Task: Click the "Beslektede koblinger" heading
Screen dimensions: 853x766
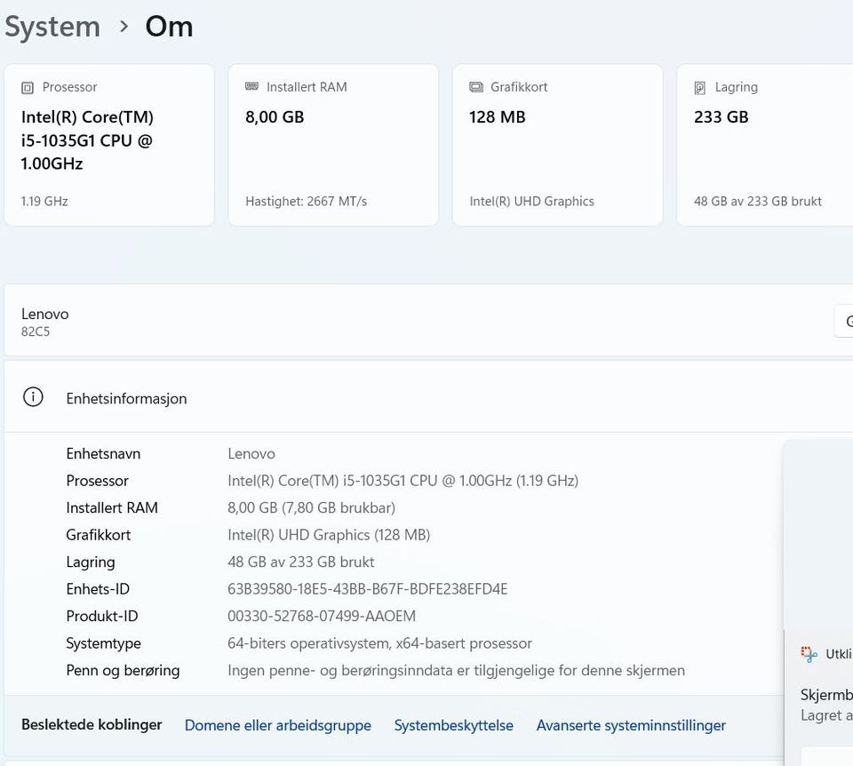Action: coord(92,724)
